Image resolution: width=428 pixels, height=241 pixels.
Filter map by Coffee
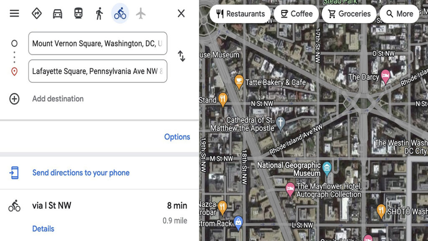[x=296, y=14]
